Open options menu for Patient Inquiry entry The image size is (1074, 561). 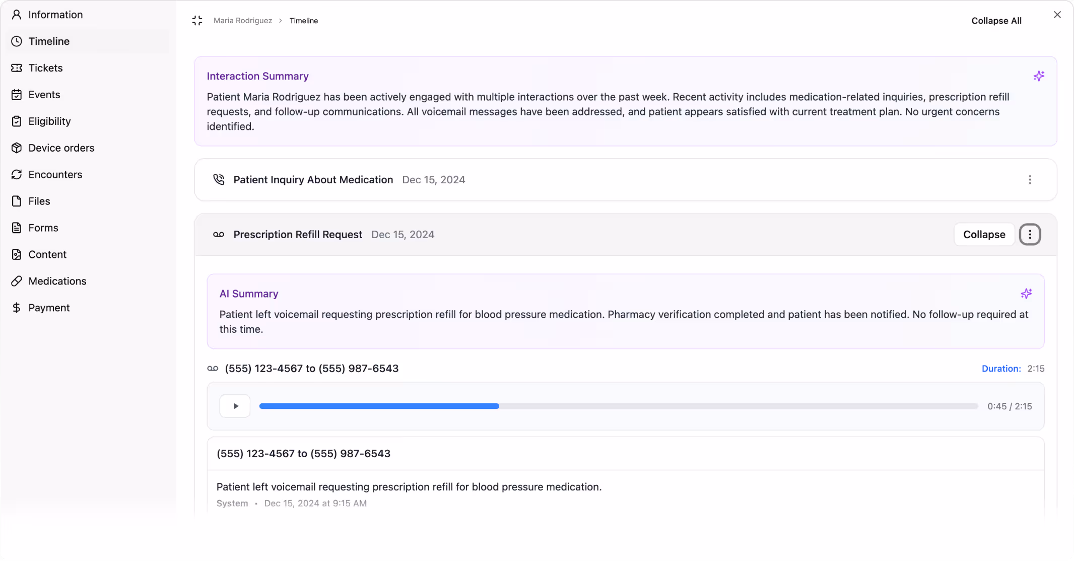[x=1030, y=180]
